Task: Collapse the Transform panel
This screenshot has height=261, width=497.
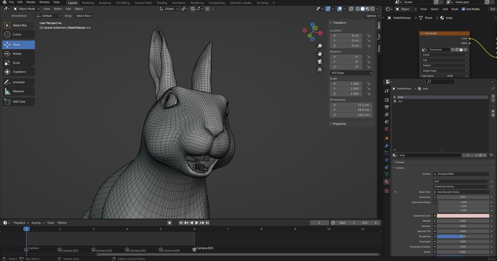Action: (x=339, y=23)
